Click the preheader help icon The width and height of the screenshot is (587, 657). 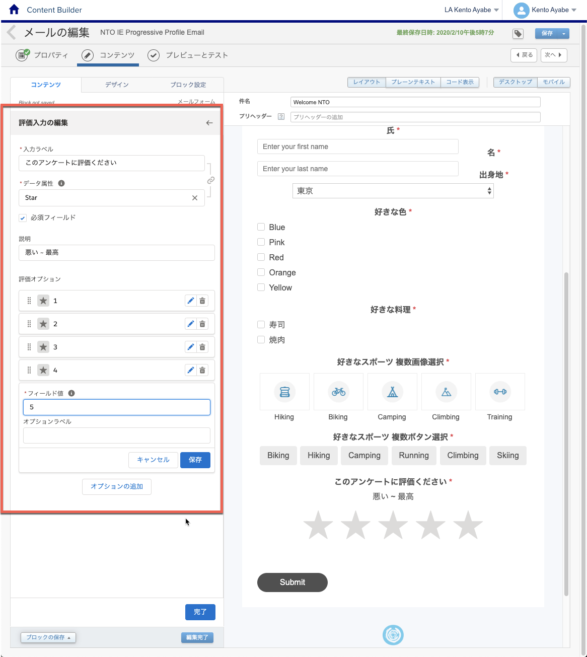pos(281,117)
